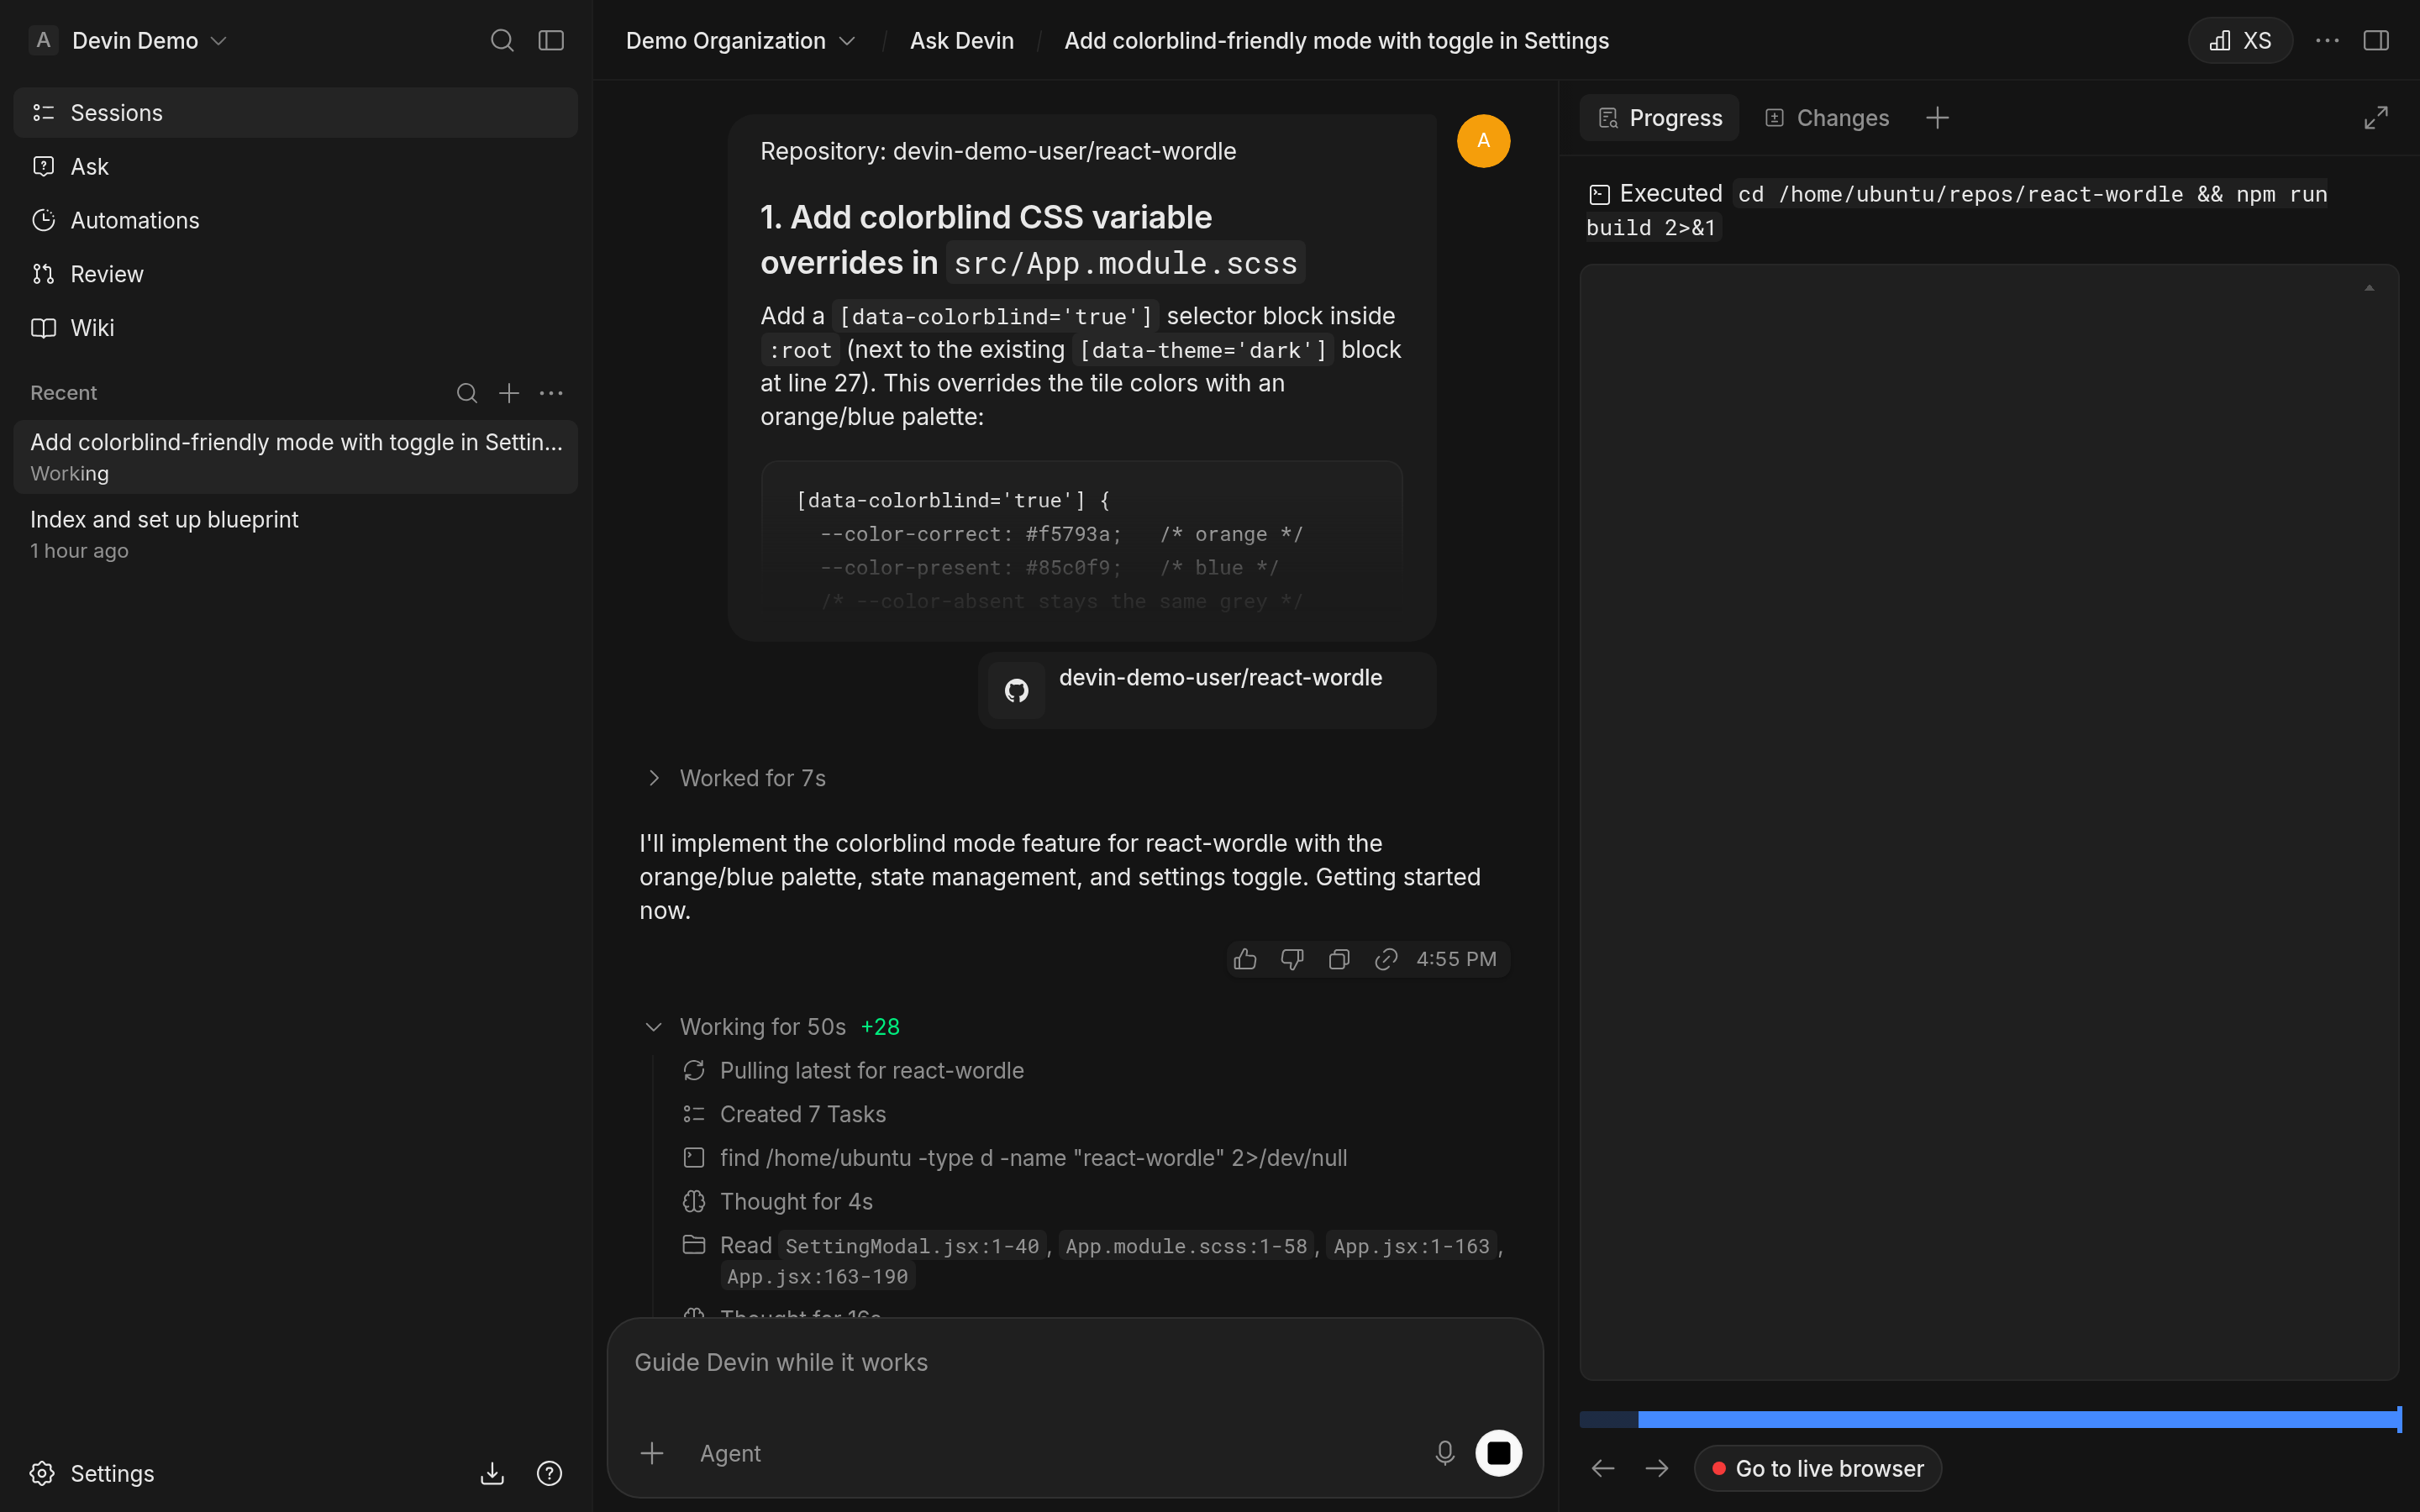Give thumbs up to the message

point(1245,959)
